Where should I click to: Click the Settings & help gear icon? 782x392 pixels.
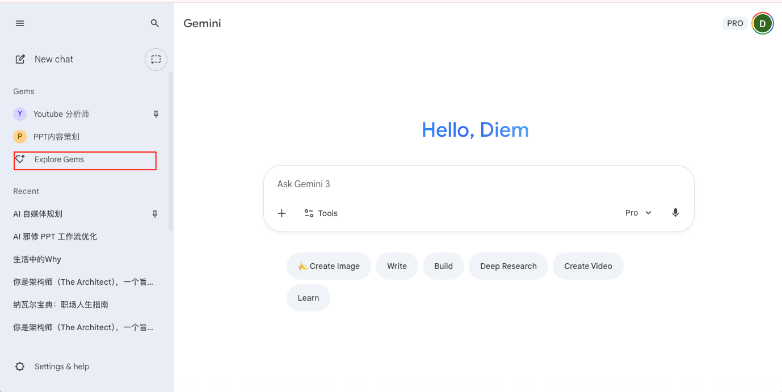[20, 366]
